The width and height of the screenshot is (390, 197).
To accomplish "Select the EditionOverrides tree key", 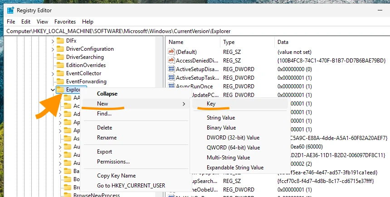I will coord(86,65).
